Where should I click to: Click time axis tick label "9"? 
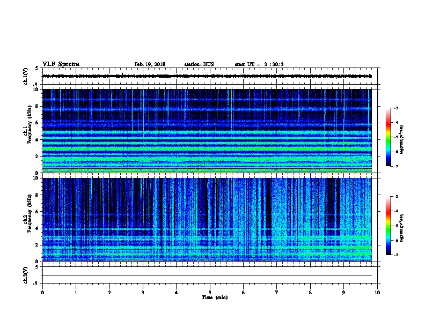click(x=343, y=293)
